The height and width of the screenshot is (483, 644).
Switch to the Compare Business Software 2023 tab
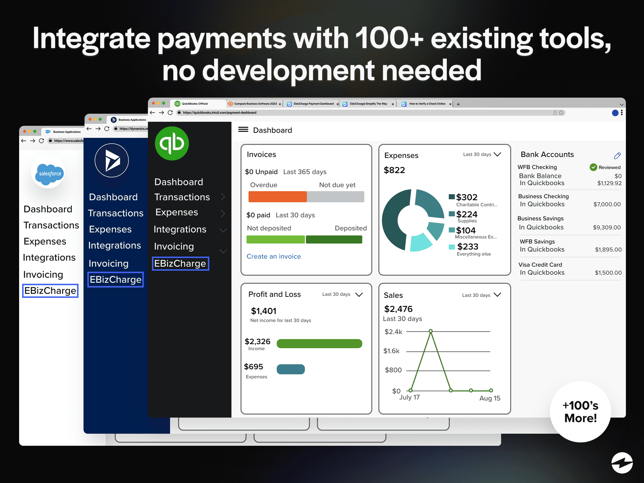(x=255, y=104)
